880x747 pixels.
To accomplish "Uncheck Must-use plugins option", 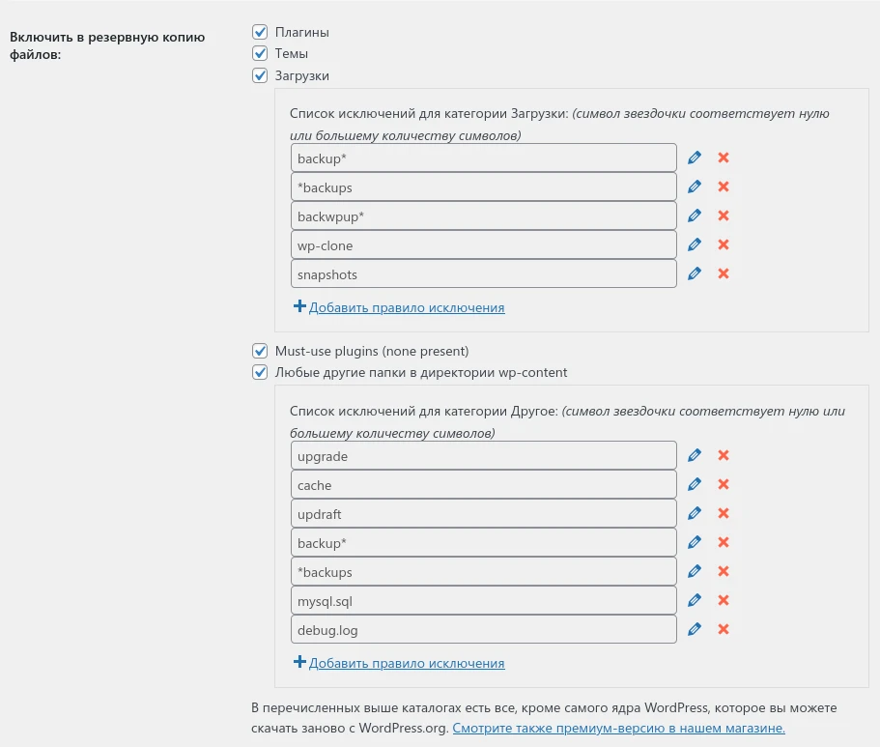I will coord(260,351).
